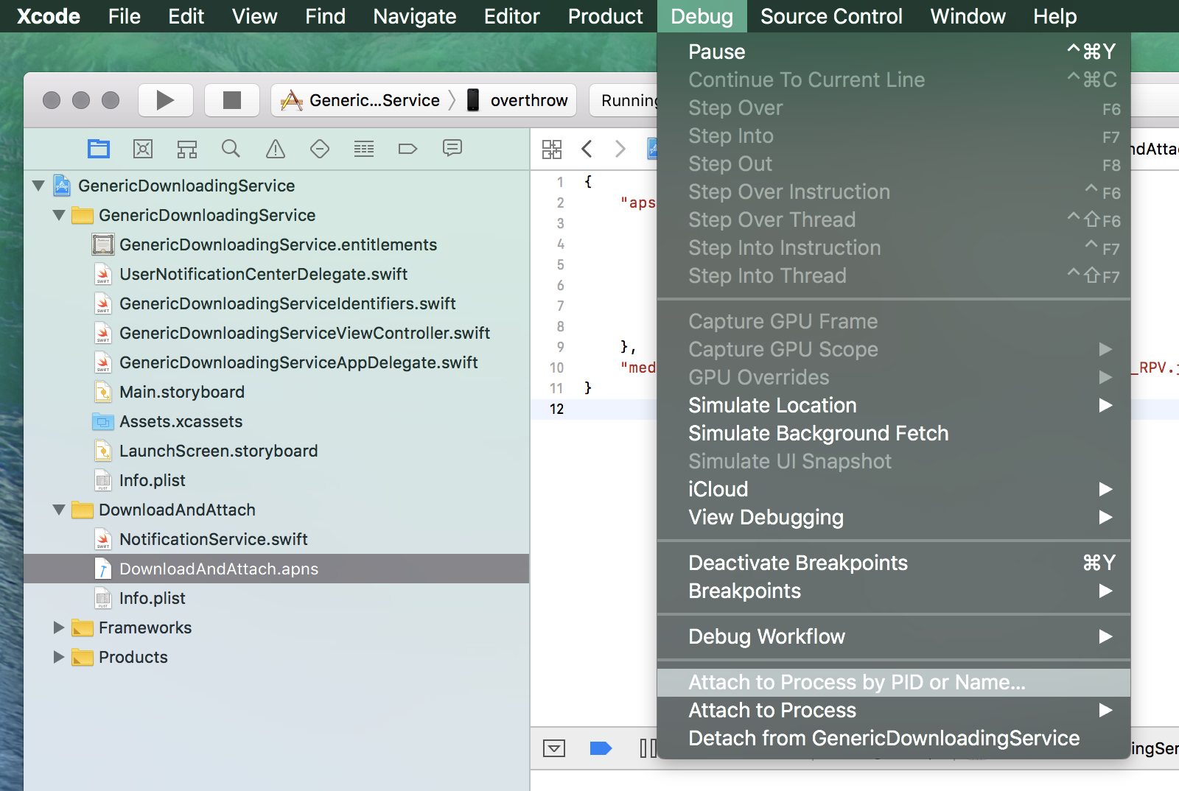
Task: Toggle the blue breakpoints activation button
Action: click(x=601, y=749)
